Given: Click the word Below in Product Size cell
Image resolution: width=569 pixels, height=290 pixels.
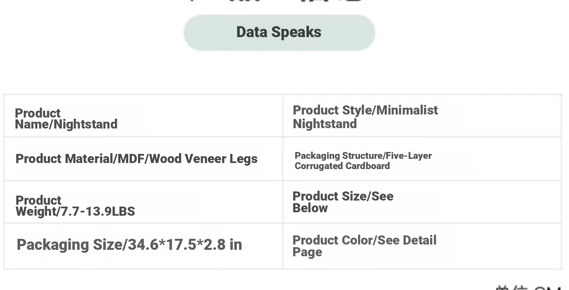Looking at the screenshot, I should pyautogui.click(x=310, y=208).
